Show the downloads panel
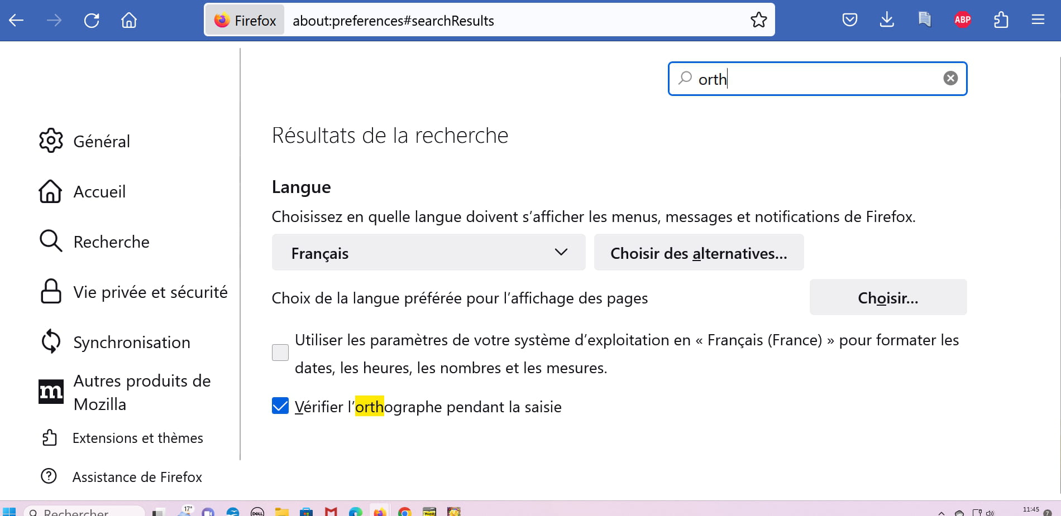Image resolution: width=1061 pixels, height=516 pixels. 887,20
